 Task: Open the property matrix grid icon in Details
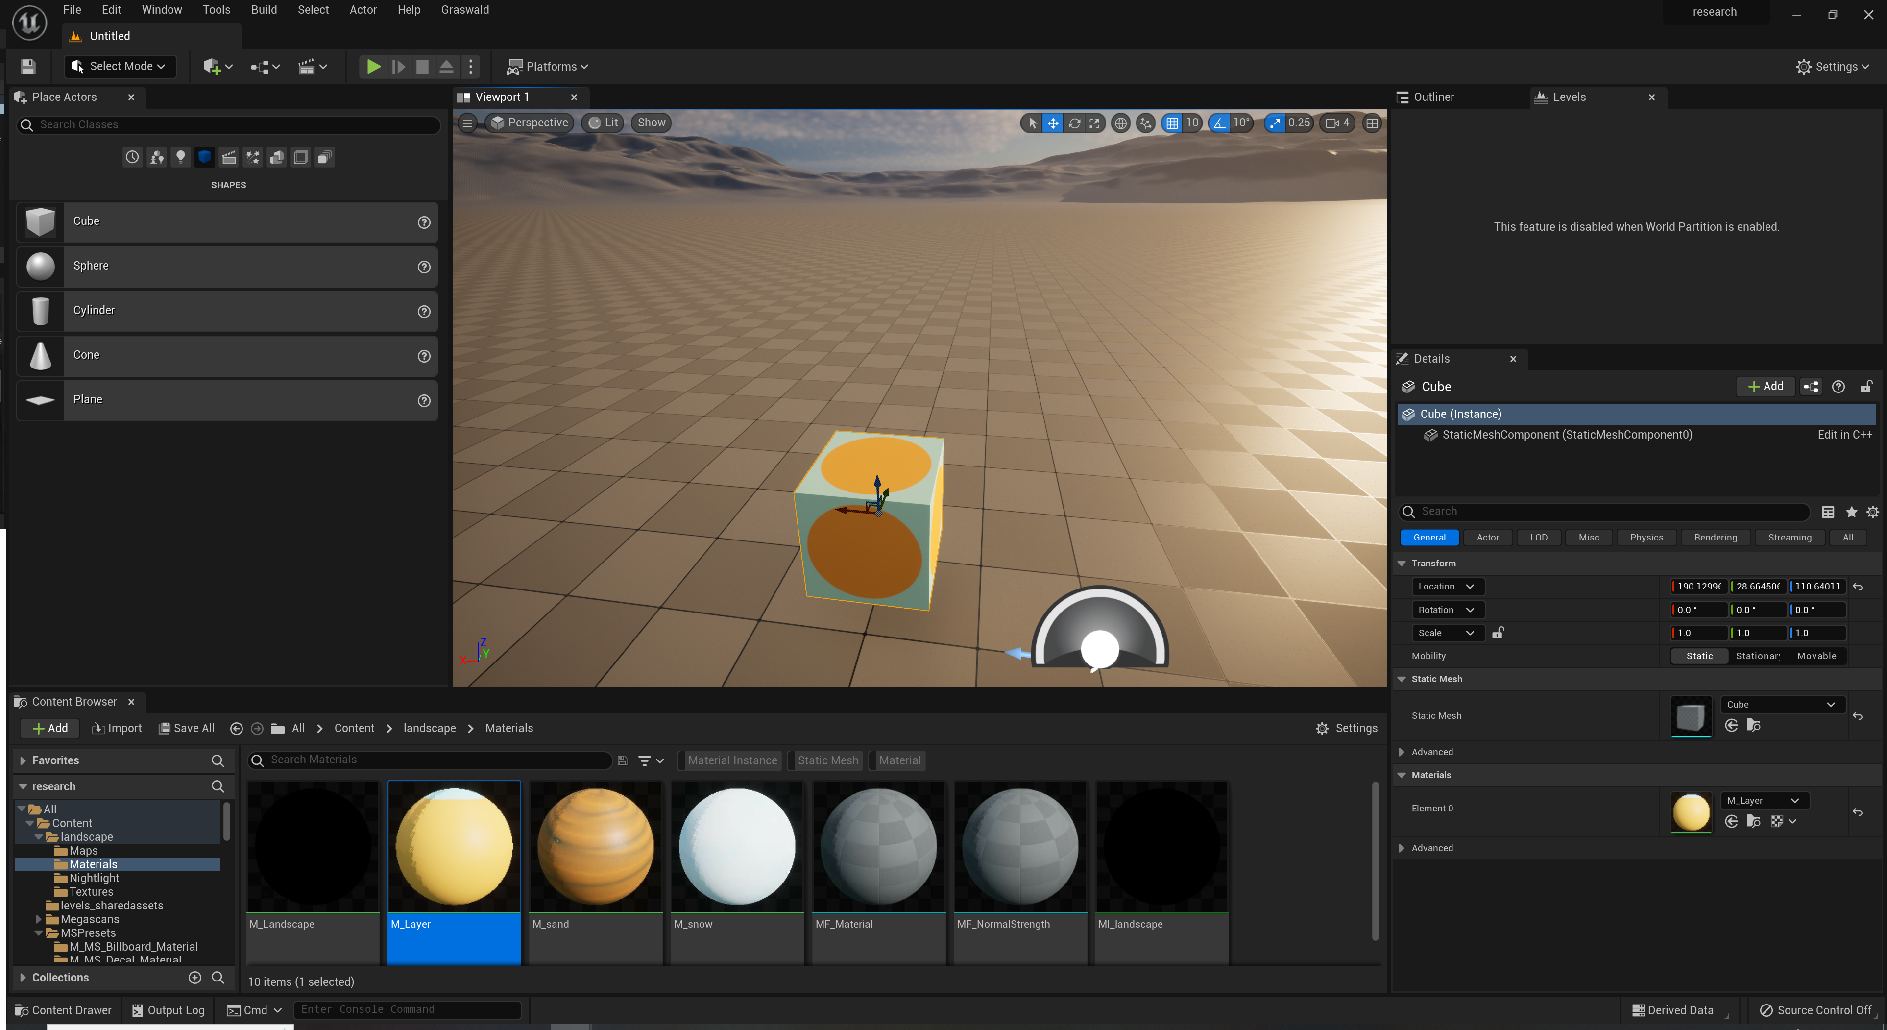pos(1828,512)
